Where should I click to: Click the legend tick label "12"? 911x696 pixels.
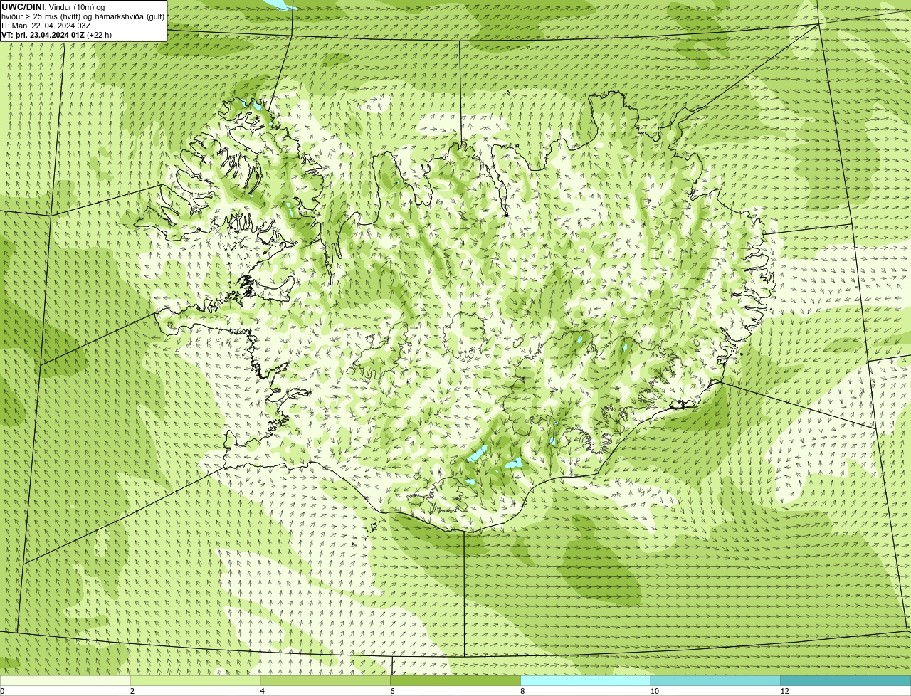pos(784,691)
